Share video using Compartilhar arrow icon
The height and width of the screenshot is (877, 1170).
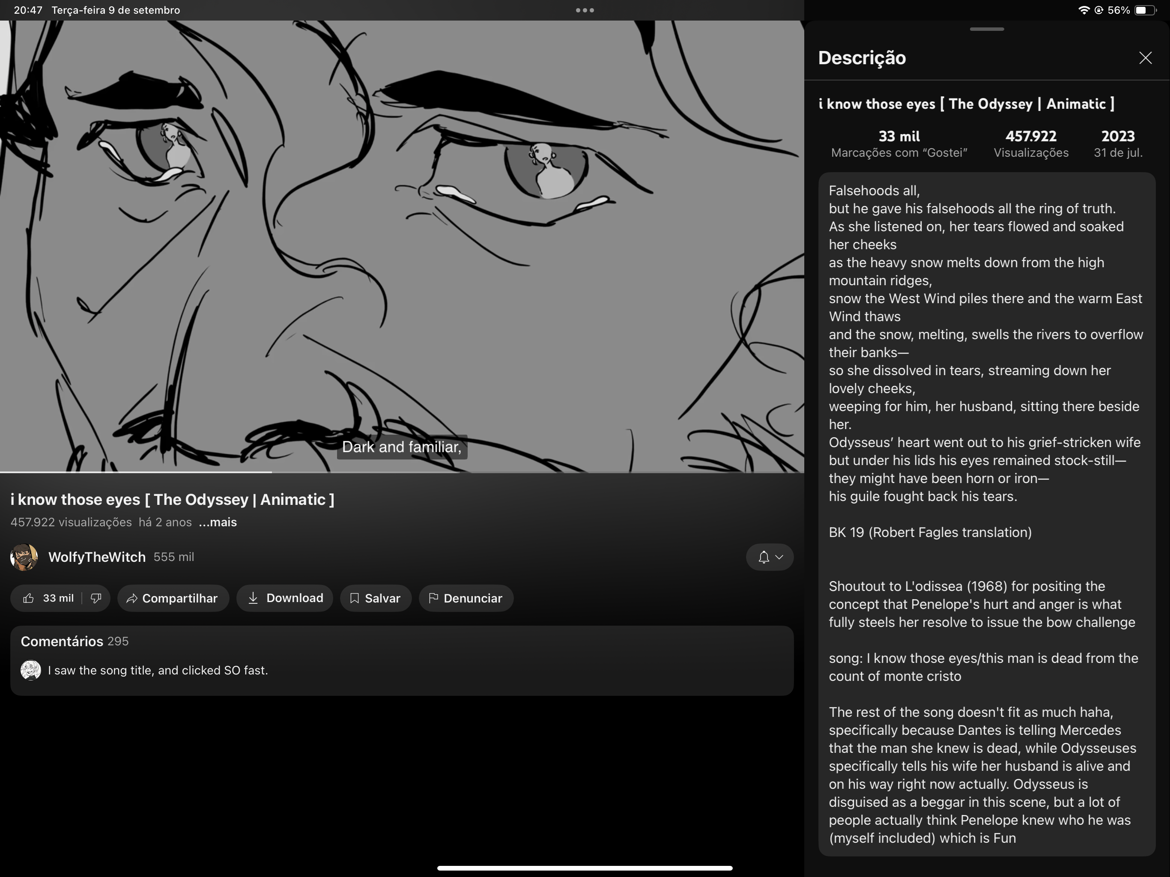[x=132, y=598]
